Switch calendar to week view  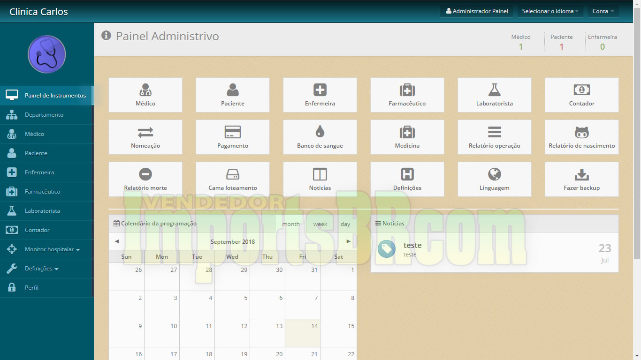tap(320, 224)
